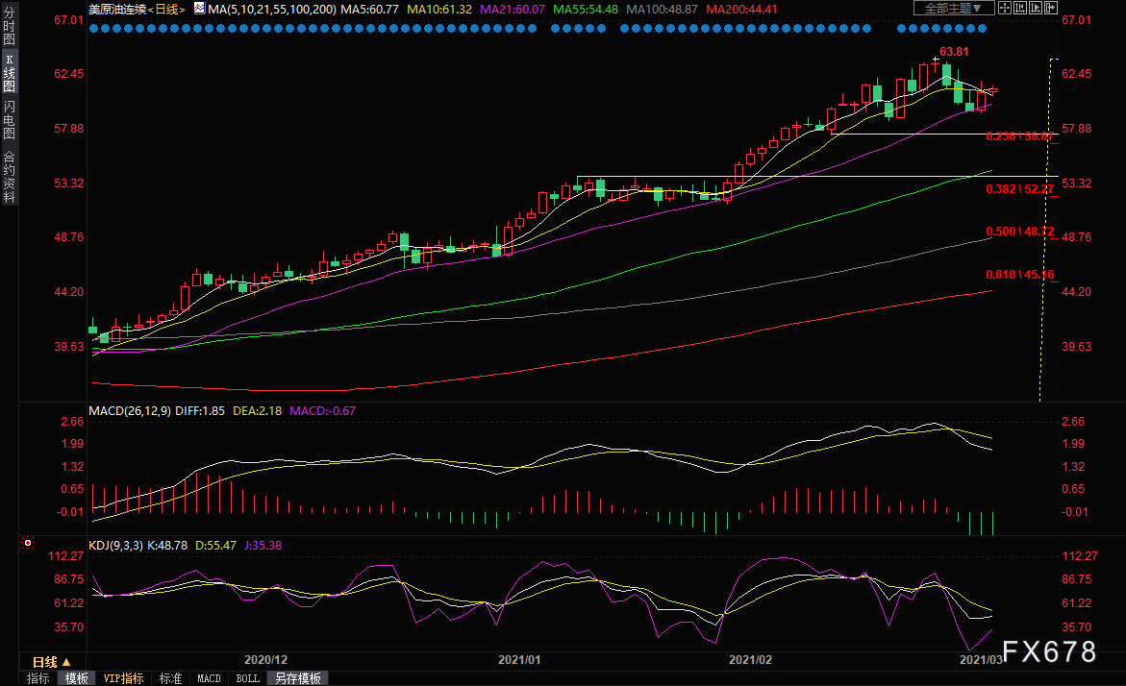Expand the 日线 period selector
The height and width of the screenshot is (686, 1126).
tap(52, 662)
